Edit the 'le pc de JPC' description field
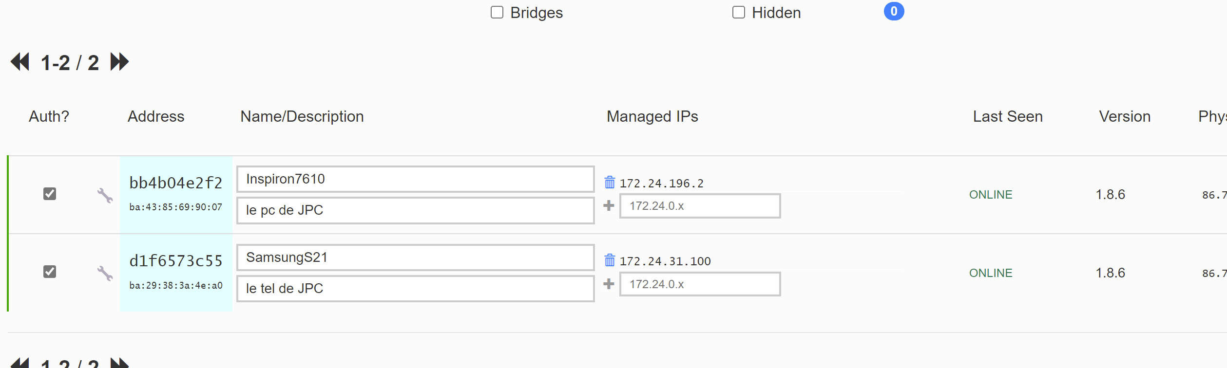1227x368 pixels. [x=415, y=210]
